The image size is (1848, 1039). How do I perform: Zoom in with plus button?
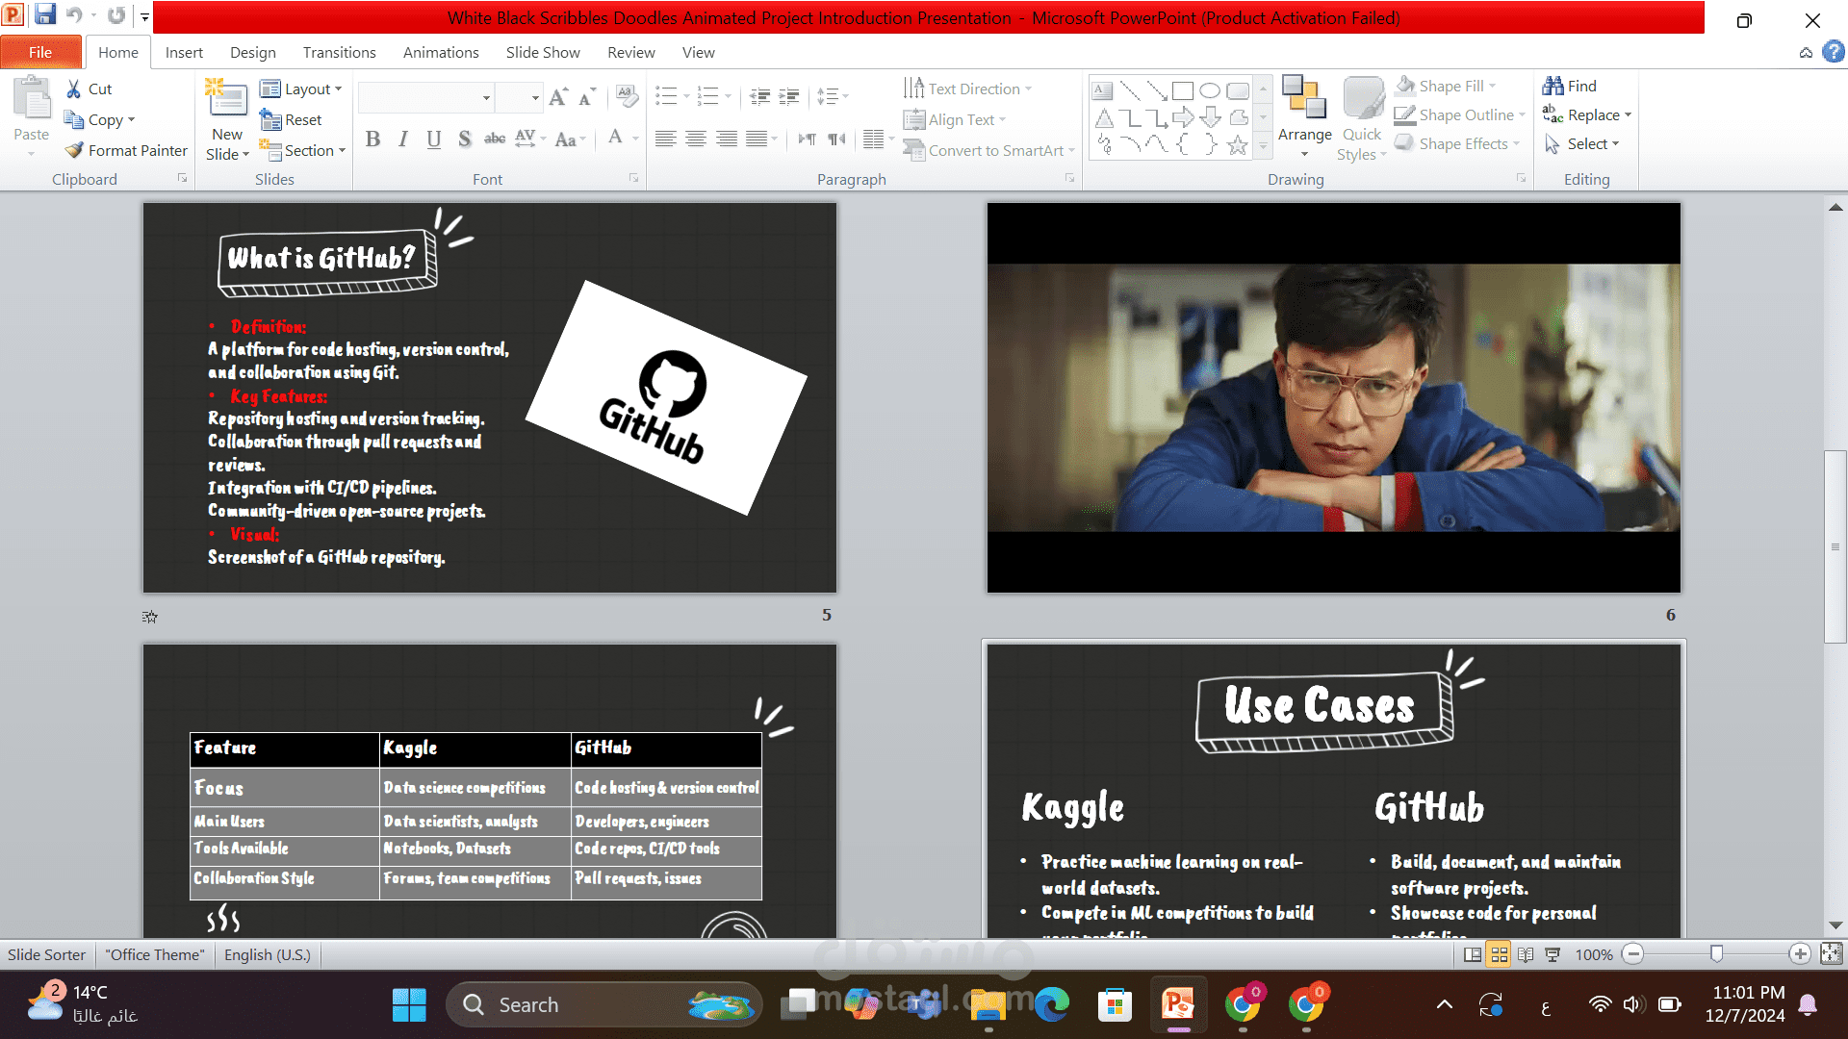1800,954
